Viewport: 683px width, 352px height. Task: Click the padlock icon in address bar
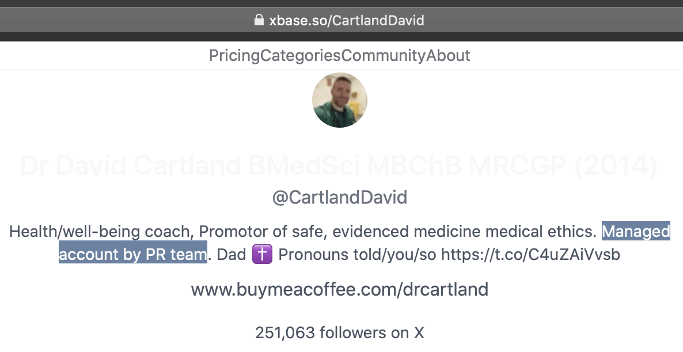coord(259,20)
